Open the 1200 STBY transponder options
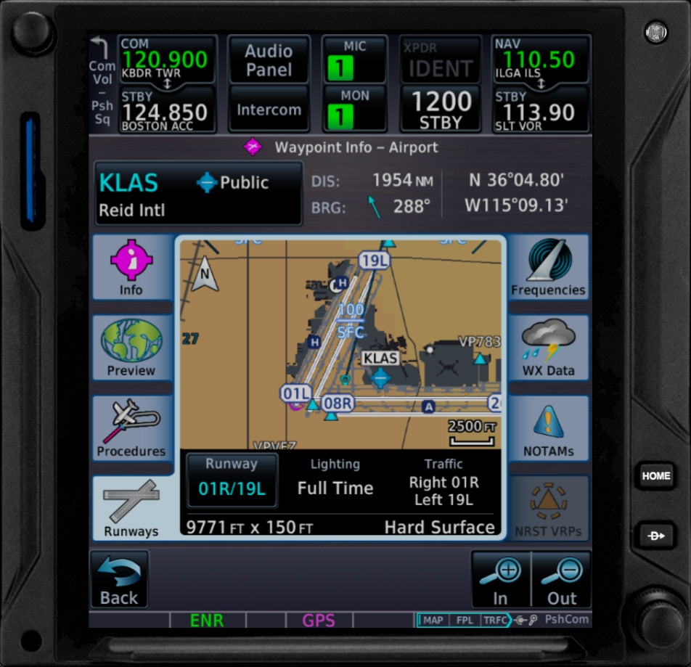691x667 pixels. 441,109
